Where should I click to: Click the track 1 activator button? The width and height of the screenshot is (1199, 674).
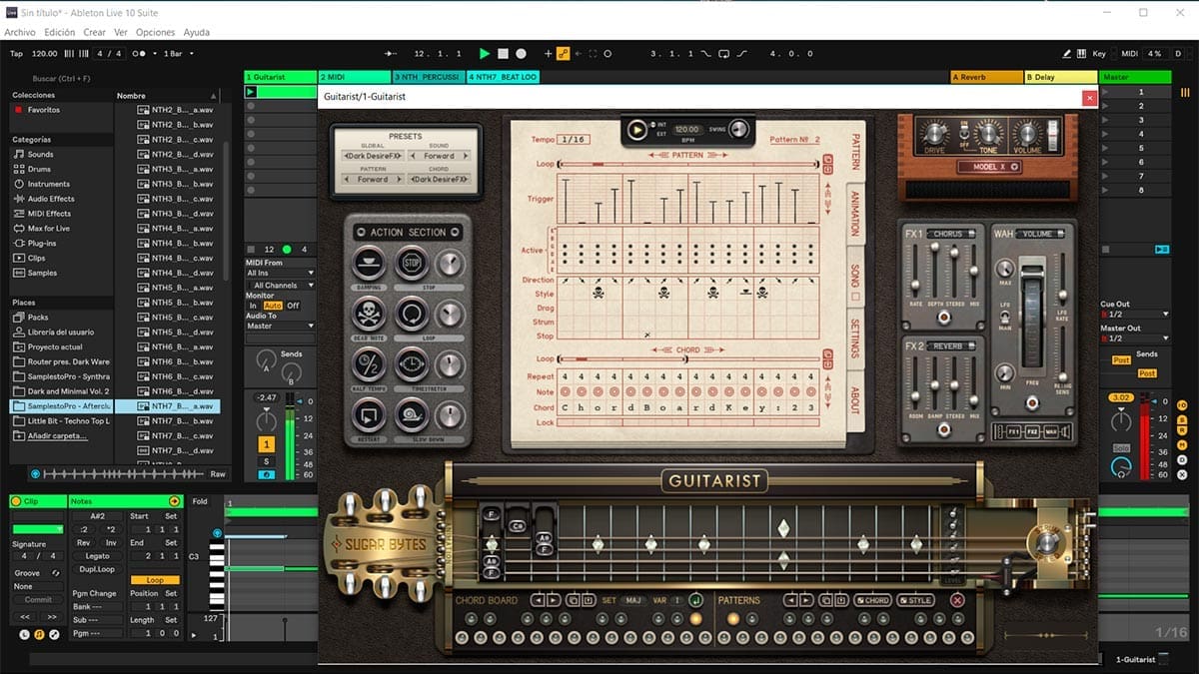tap(267, 443)
